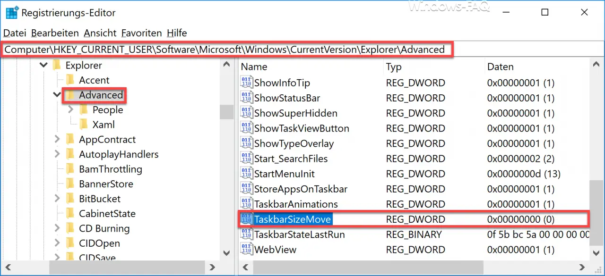Select the BamThrottling key label
This screenshot has height=276, width=605.
tap(111, 169)
